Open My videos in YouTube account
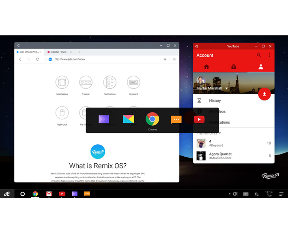Screen dimensions: 288x233 pos(234,111)
